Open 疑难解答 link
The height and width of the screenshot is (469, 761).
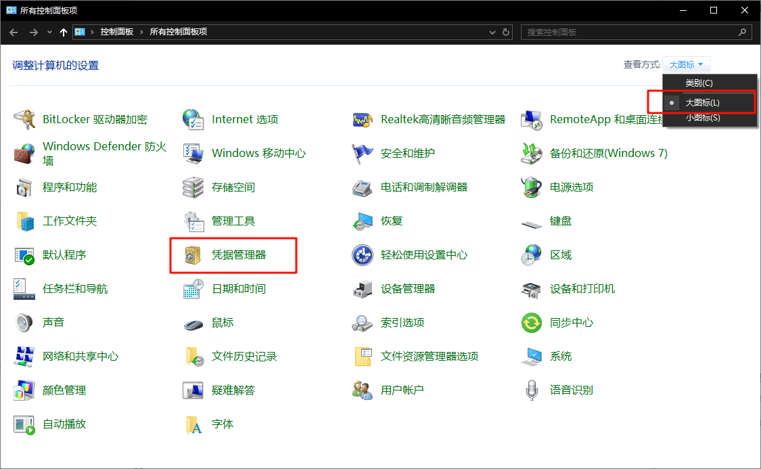coord(233,390)
